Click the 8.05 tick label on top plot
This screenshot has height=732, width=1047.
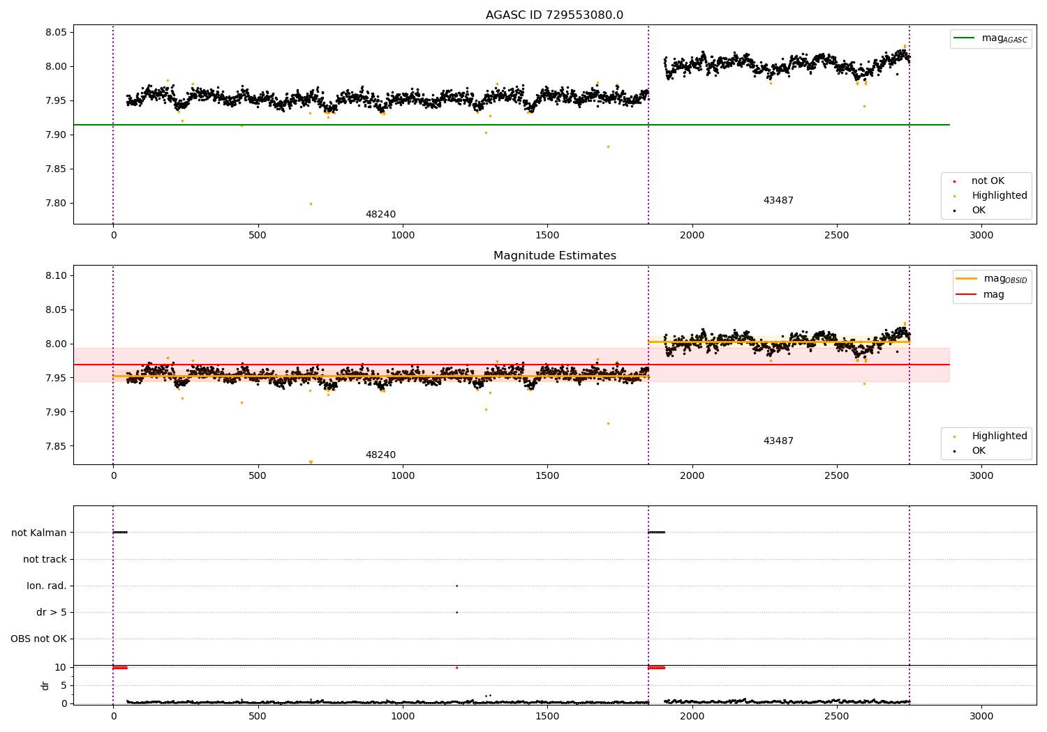(x=56, y=33)
